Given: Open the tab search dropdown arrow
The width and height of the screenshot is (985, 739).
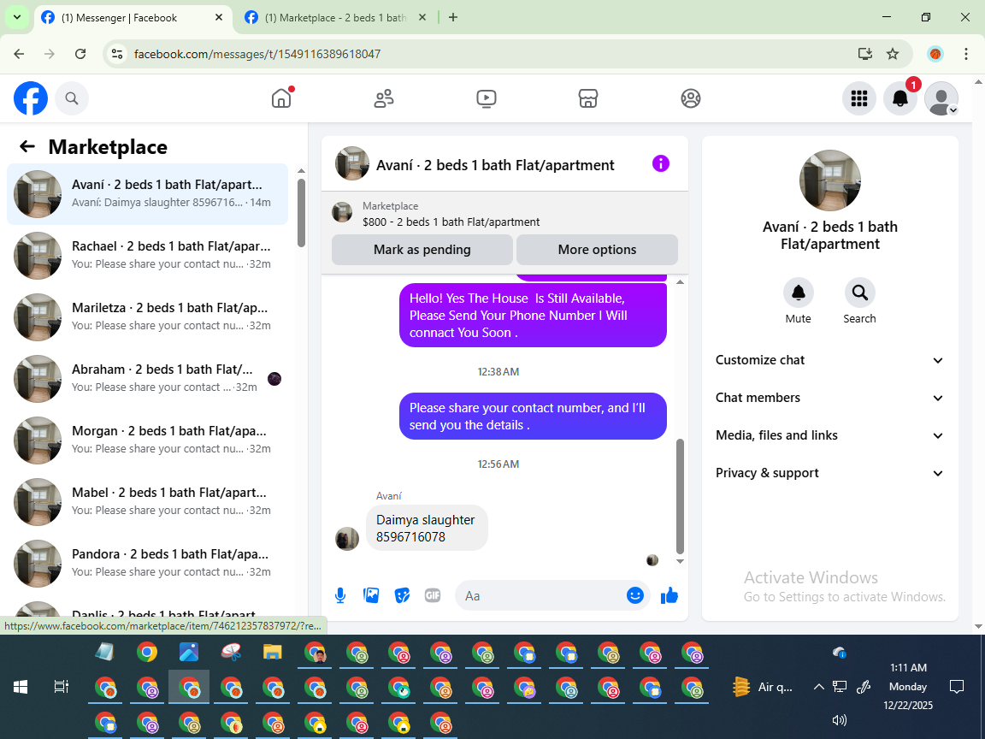Looking at the screenshot, I should tap(17, 18).
